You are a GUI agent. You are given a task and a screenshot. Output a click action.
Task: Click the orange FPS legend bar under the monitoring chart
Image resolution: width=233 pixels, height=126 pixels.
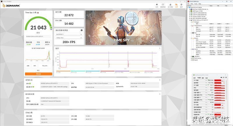pyautogui.click(x=63, y=71)
